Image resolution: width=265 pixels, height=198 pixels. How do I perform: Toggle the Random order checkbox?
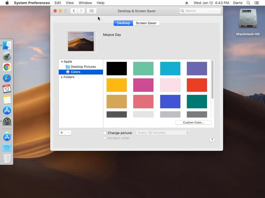(105, 138)
